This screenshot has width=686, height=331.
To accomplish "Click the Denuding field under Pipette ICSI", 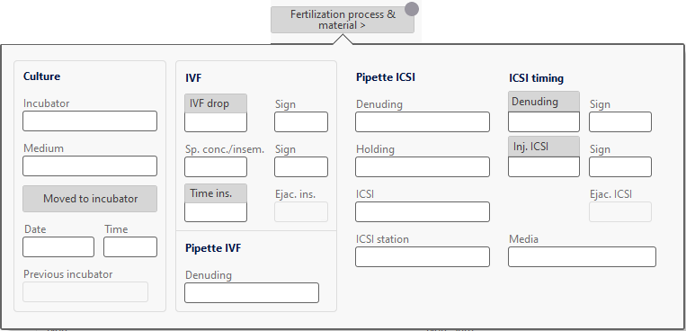I will pos(423,121).
